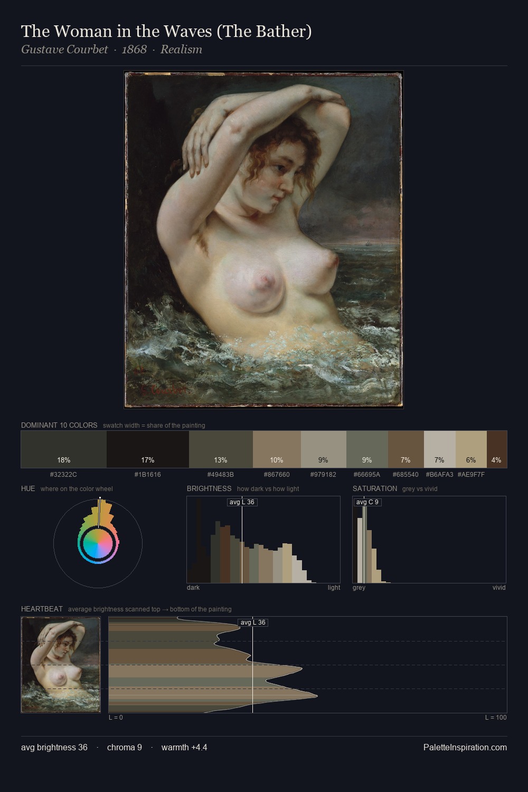Click the hex label #685540
Viewport: 528px width, 792px height.
[x=406, y=475]
